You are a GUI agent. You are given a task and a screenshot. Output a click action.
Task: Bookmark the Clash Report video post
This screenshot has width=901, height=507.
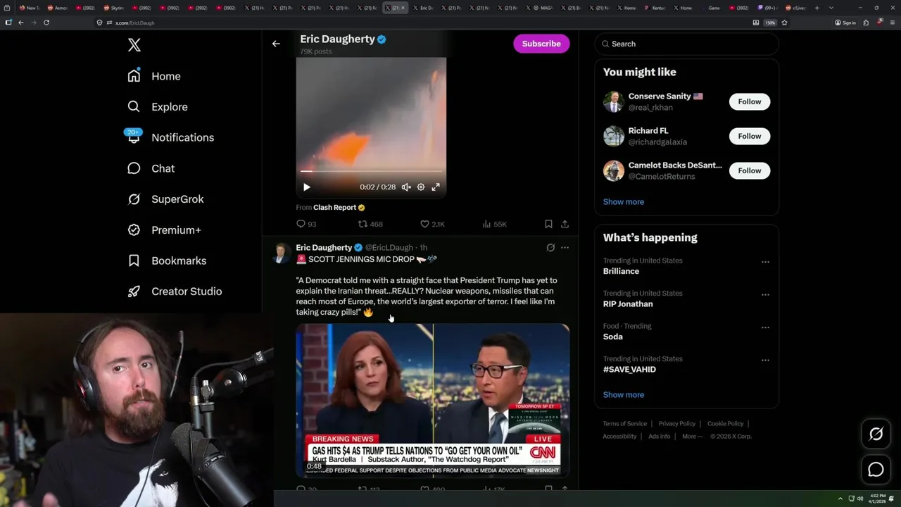click(x=548, y=224)
